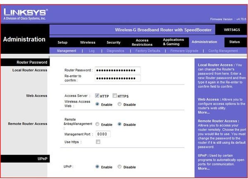Open the Setup tab
Image resolution: width=248 pixels, height=179 pixels.
pos(62,42)
